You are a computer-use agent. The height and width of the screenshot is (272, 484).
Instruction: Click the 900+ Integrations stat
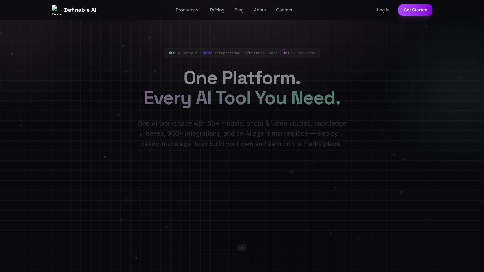[x=221, y=53]
